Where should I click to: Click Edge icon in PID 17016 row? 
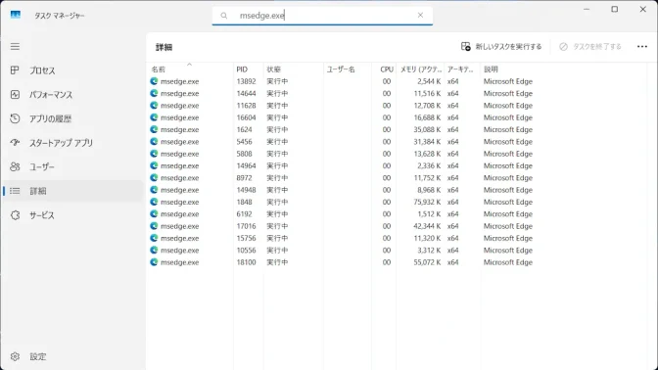pyautogui.click(x=154, y=226)
